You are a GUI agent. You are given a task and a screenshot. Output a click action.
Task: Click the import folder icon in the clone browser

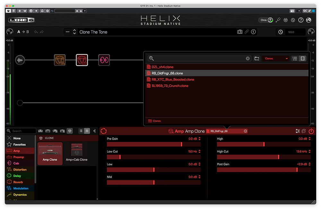point(257,59)
